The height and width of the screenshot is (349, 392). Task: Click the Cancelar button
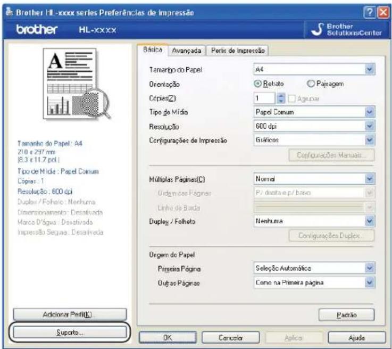[x=230, y=338]
